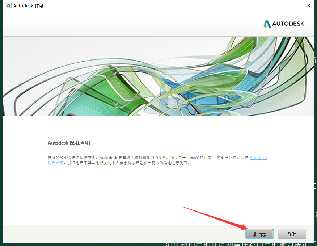Click the 我同意 (I Agree) button
Image resolution: width=317 pixels, height=246 pixels.
point(259,234)
